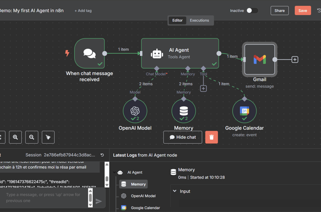This screenshot has width=321, height=212.
Task: Collapse the AI Agent logs tree
Action: point(114,172)
